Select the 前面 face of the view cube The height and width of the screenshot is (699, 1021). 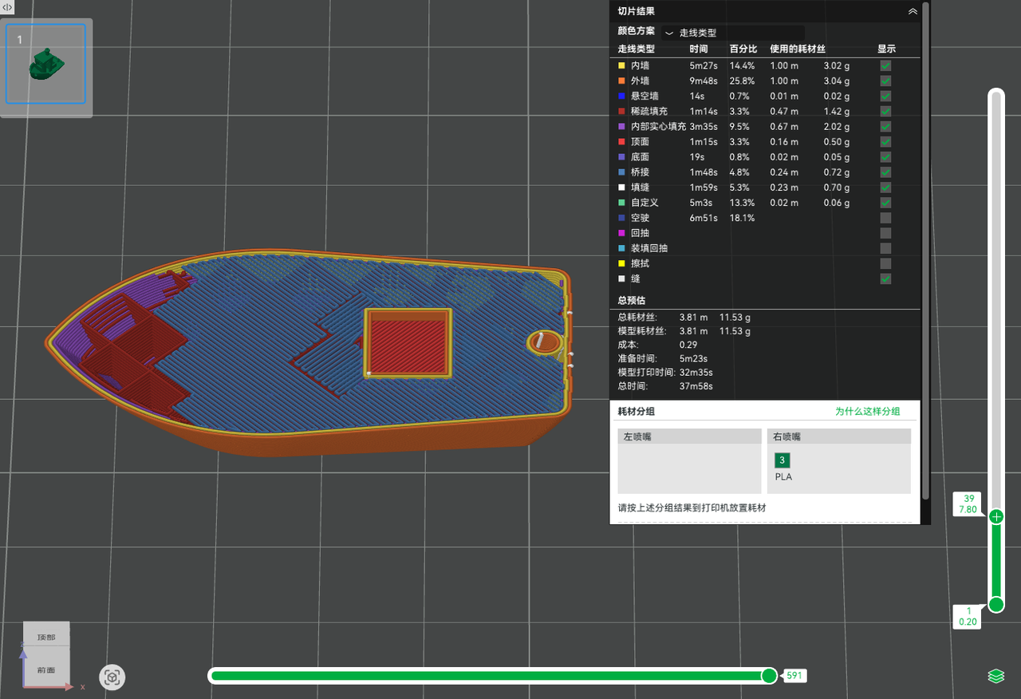[x=46, y=669]
